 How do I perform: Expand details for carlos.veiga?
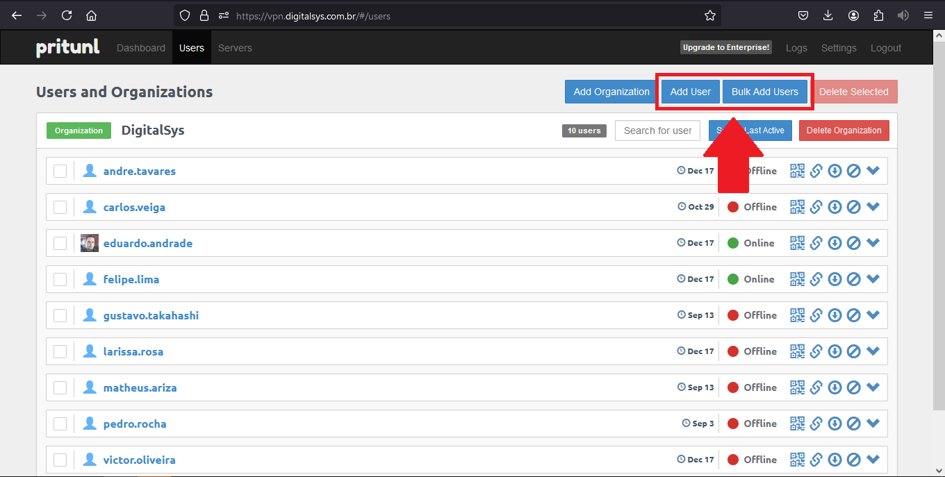pos(873,207)
